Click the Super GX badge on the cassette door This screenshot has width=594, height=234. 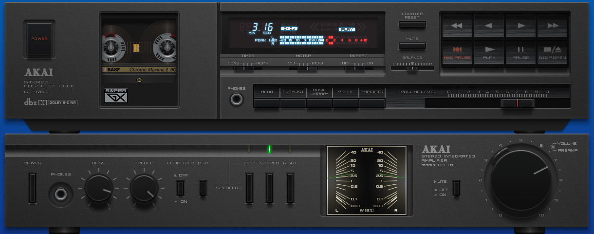(116, 96)
